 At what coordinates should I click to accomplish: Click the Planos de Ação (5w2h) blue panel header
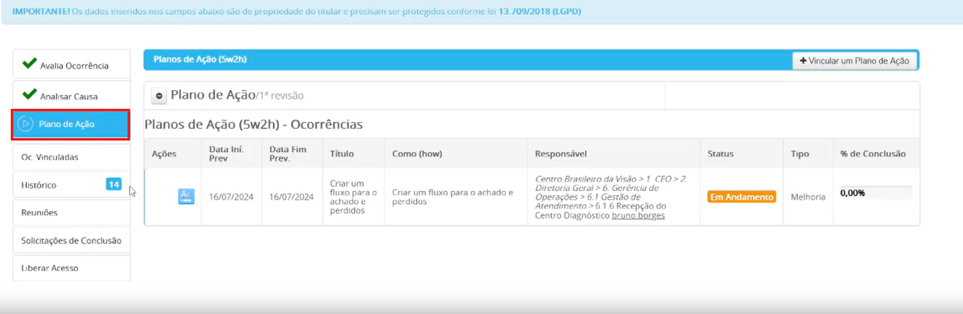coord(200,59)
